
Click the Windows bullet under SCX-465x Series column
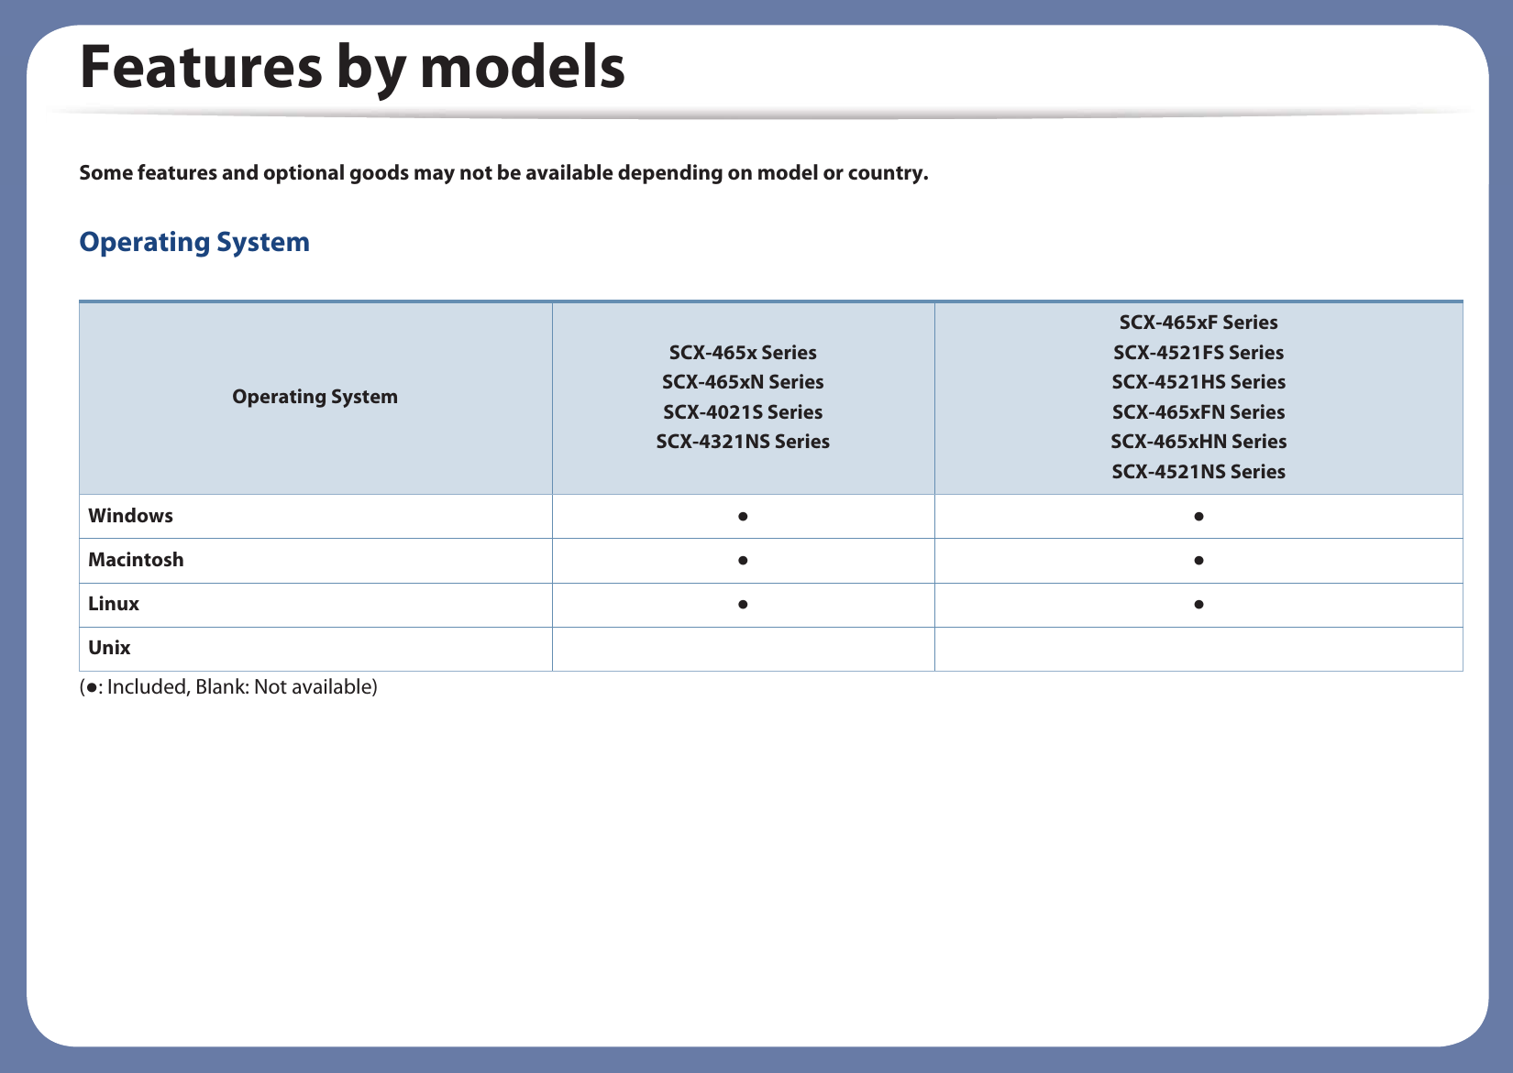coord(743,517)
